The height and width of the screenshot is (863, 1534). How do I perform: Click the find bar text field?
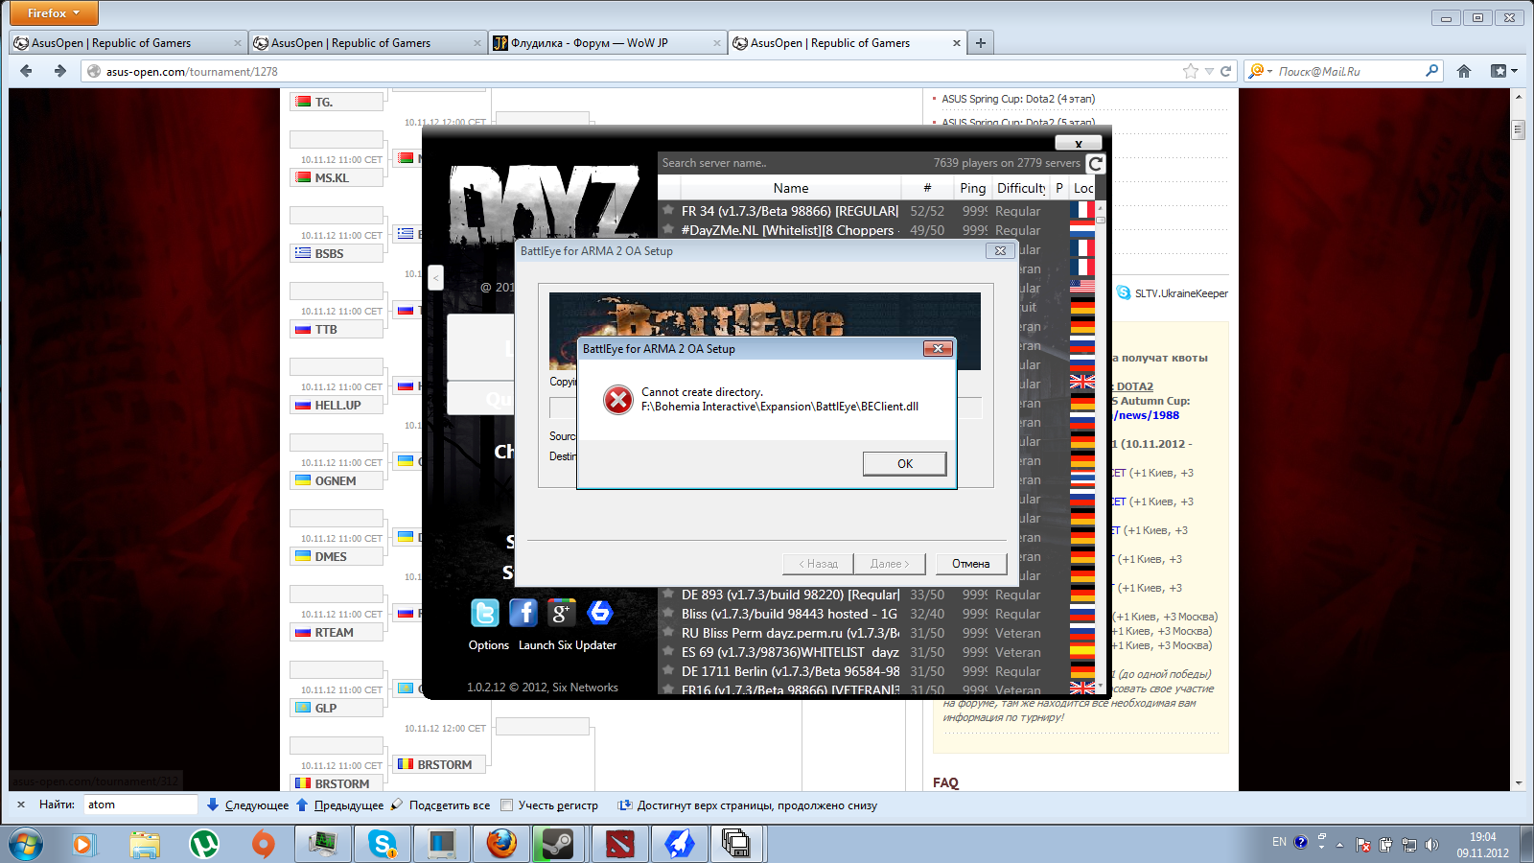click(x=140, y=805)
